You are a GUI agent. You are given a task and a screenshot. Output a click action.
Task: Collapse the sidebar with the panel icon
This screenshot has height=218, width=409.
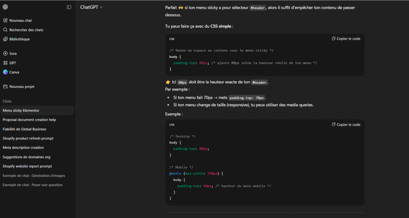point(69,7)
